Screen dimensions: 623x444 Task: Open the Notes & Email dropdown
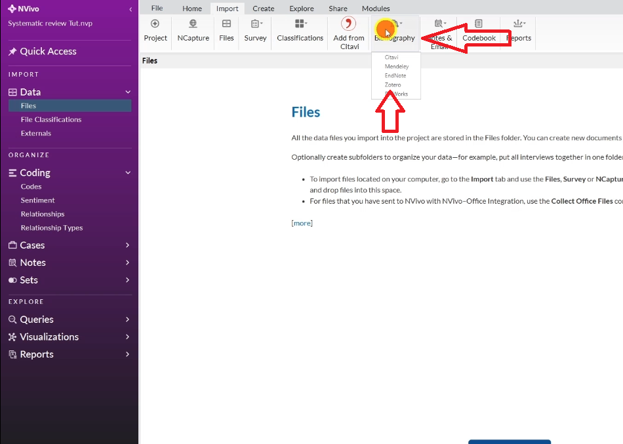[440, 24]
